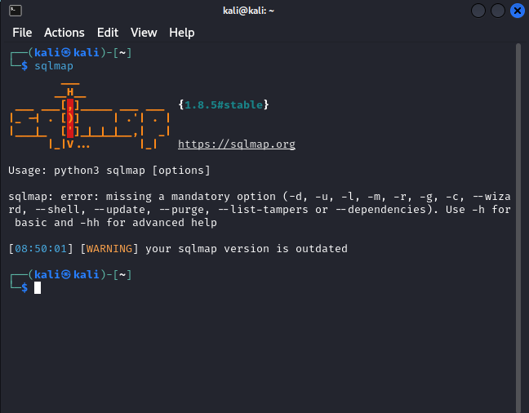Click the minimize circle button in the title bar
This screenshot has width=529, height=413.
pos(478,11)
